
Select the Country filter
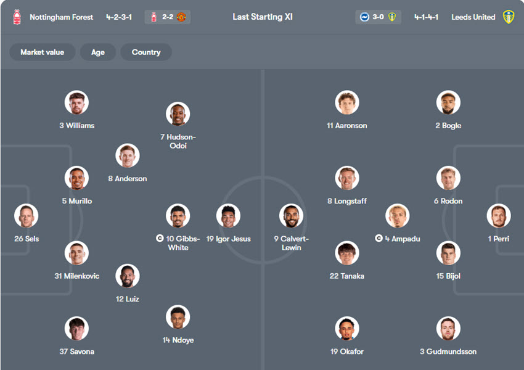(146, 52)
